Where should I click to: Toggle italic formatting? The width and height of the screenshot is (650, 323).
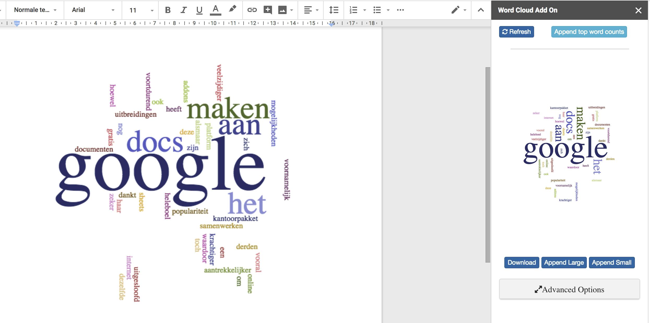pyautogui.click(x=184, y=10)
